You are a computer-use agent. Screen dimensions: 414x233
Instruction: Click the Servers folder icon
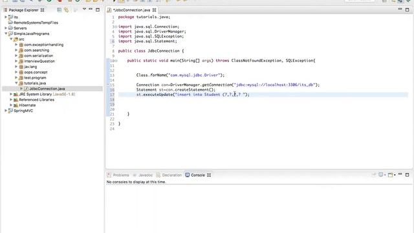(x=10, y=28)
